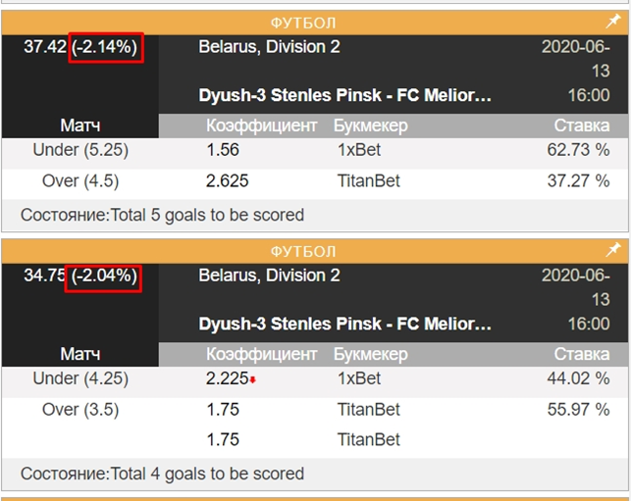Select the 2.625 odds value

tap(228, 181)
